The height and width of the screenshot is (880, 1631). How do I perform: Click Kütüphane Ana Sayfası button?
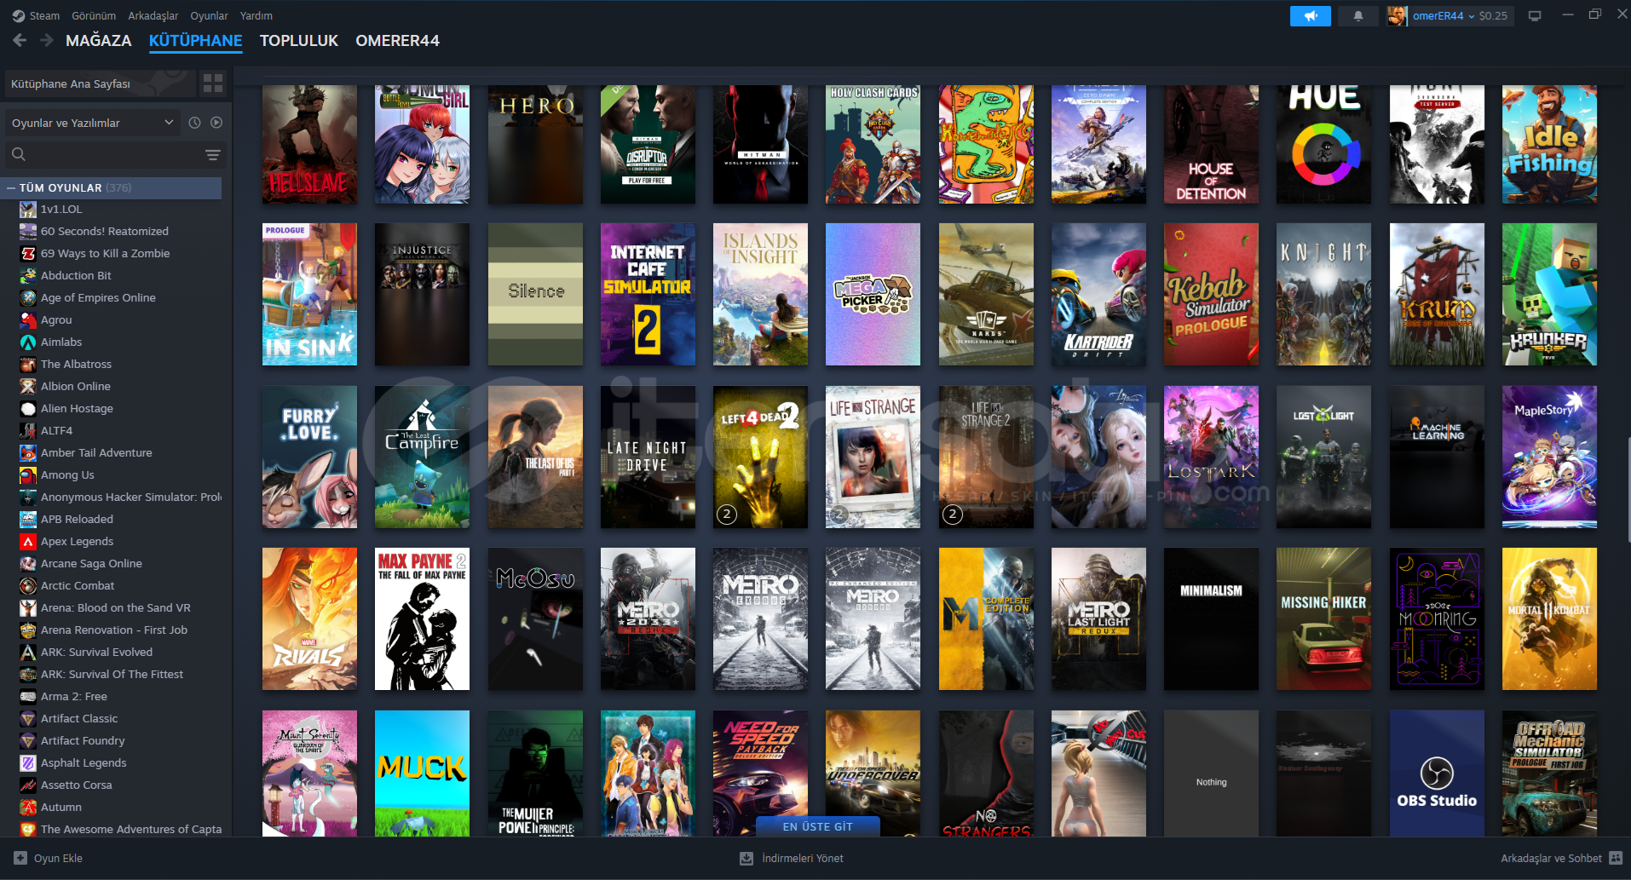pos(101,83)
